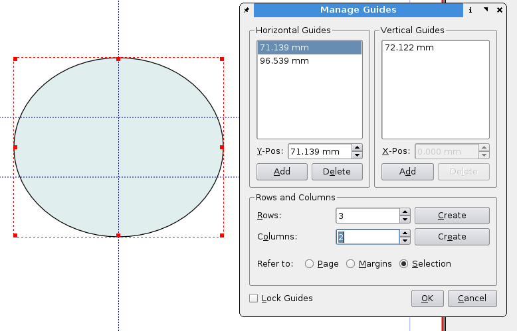Click Create next to the Rows field
The width and height of the screenshot is (517, 331).
point(452,216)
